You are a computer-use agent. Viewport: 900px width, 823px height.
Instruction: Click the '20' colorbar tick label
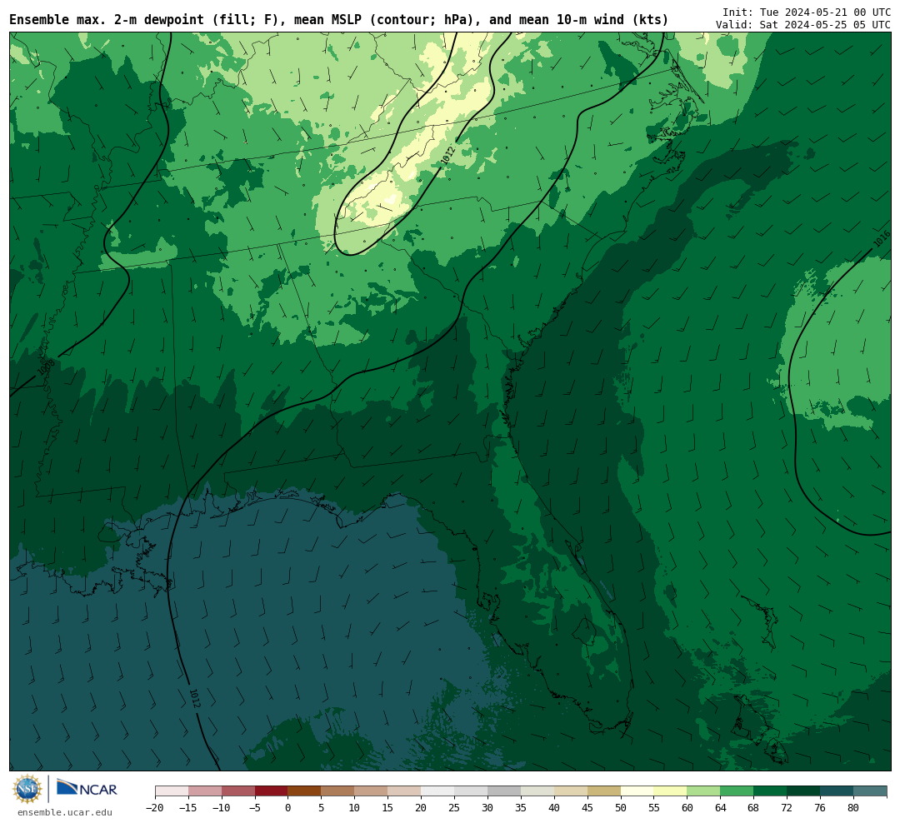tap(422, 808)
